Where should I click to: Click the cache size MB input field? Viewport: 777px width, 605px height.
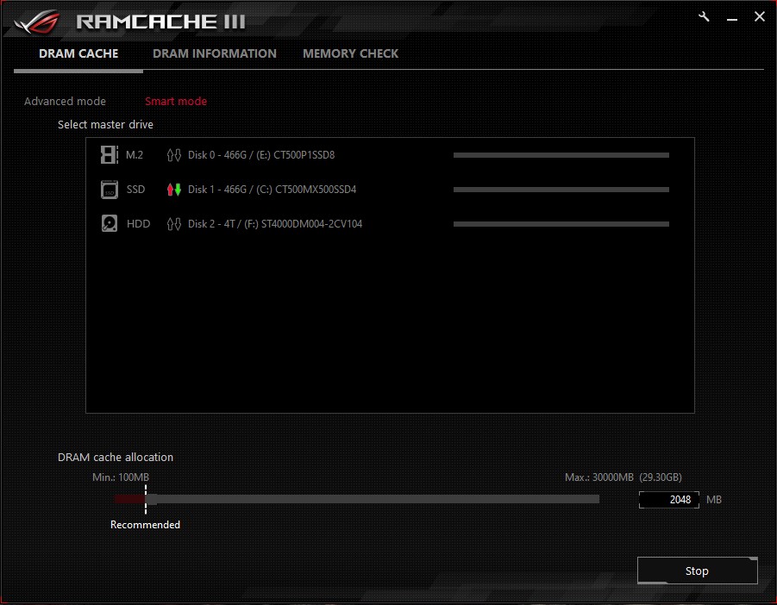[x=669, y=500]
